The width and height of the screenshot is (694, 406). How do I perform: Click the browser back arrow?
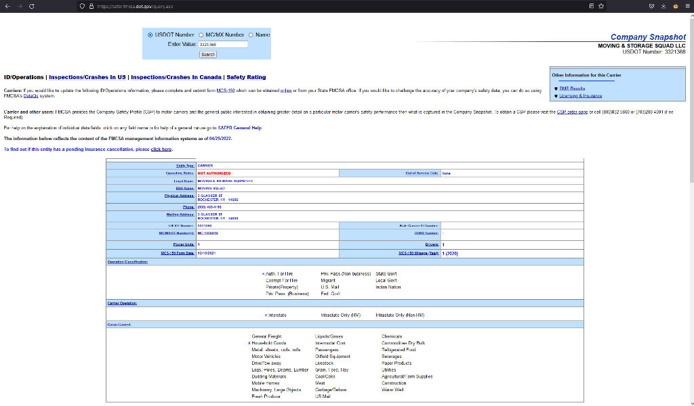(x=7, y=6)
